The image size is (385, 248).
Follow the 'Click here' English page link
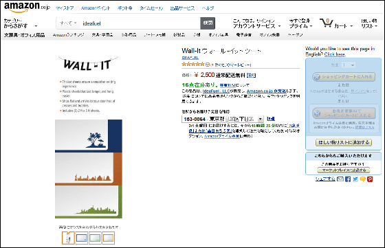335,54
